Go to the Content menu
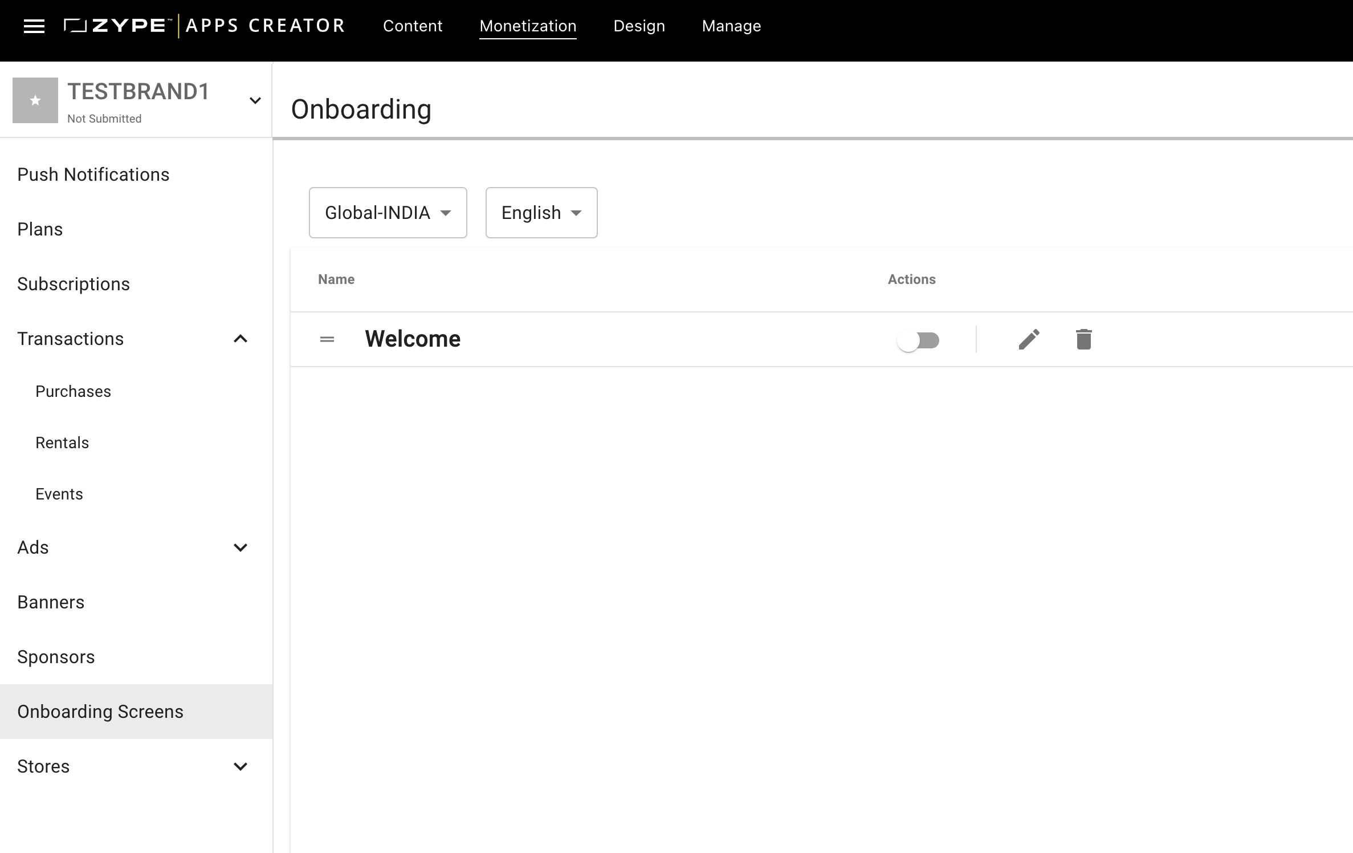1353x853 pixels. (x=413, y=26)
